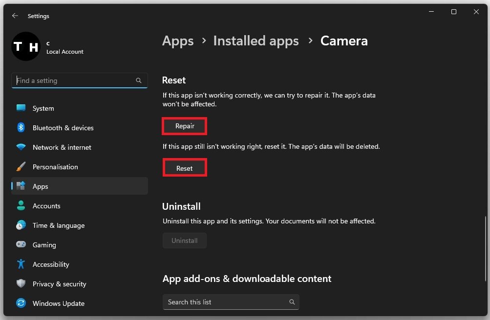Click the Search this list field

[x=225, y=302]
